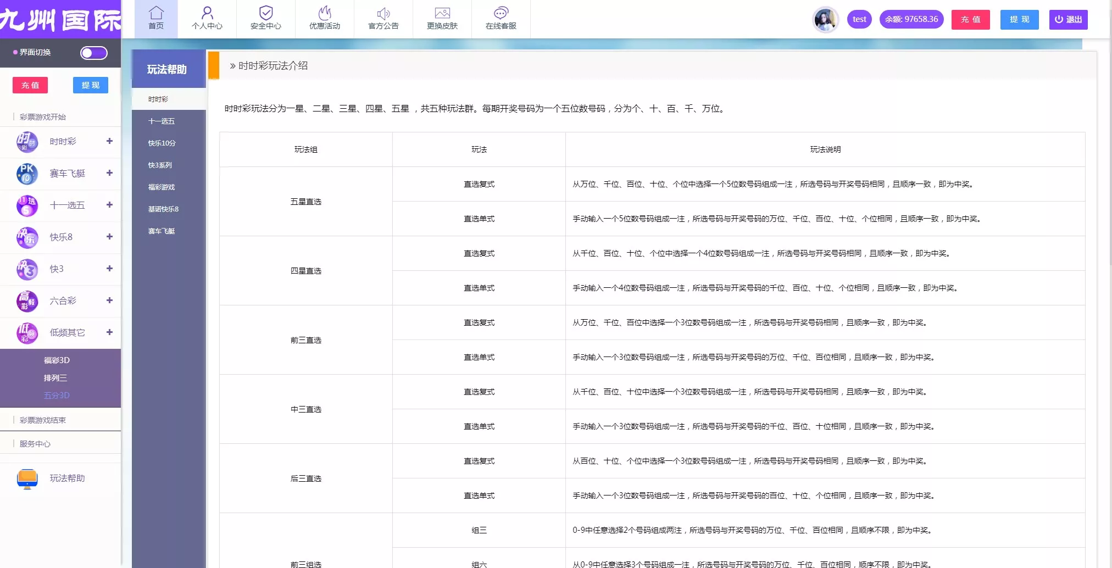Expand the 快乐8 game category
The height and width of the screenshot is (568, 1112).
tap(110, 237)
